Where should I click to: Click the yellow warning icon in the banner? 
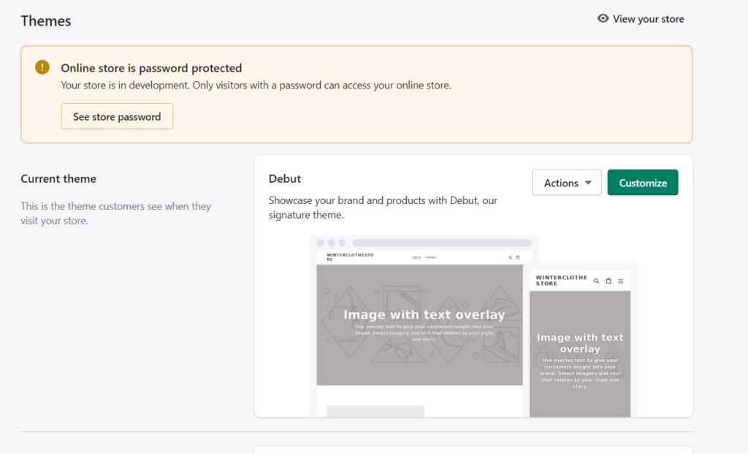pos(42,67)
